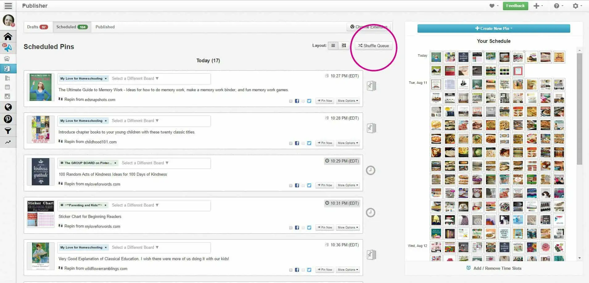Click Twitter icon on Kindness pin

(309, 185)
